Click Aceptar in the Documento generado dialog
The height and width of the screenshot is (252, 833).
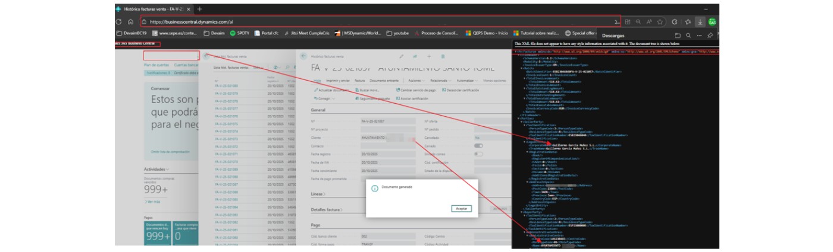(x=462, y=209)
